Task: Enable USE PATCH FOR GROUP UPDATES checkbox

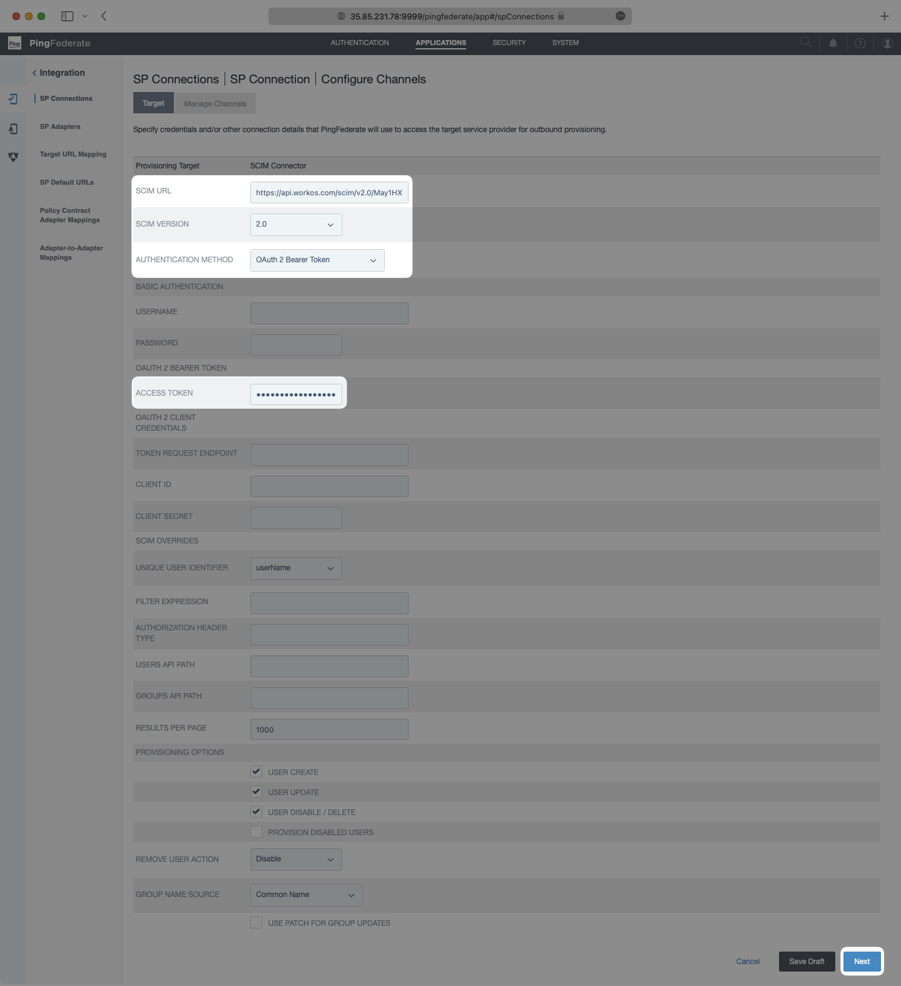Action: pos(256,922)
